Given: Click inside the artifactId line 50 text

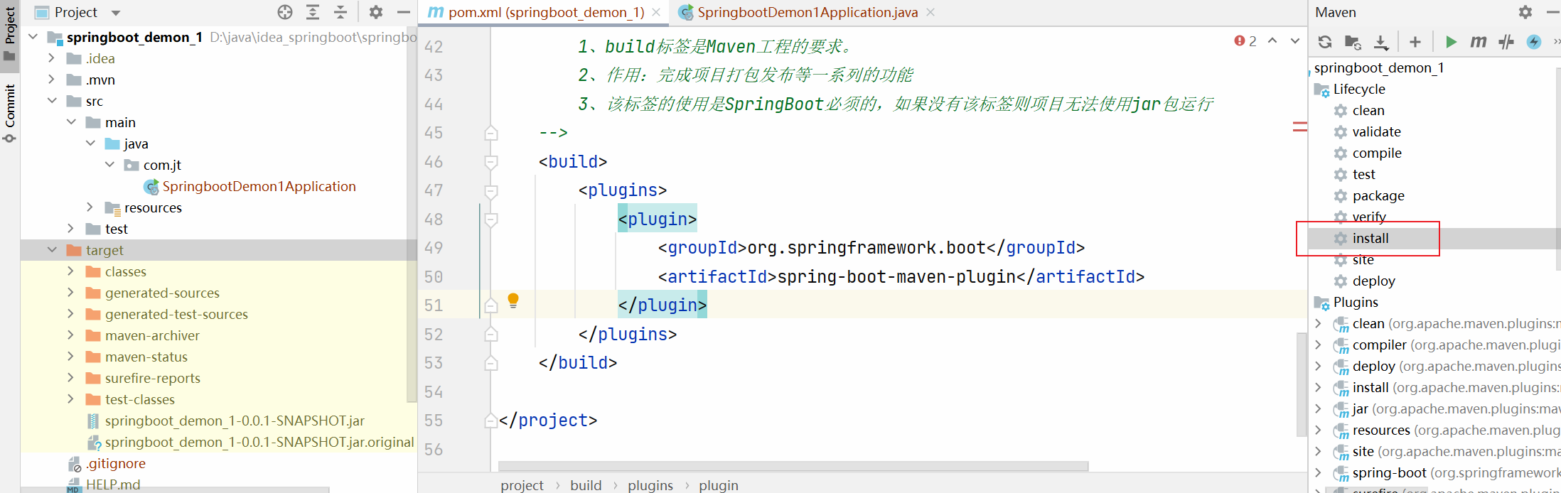Looking at the screenshot, I should (x=901, y=276).
